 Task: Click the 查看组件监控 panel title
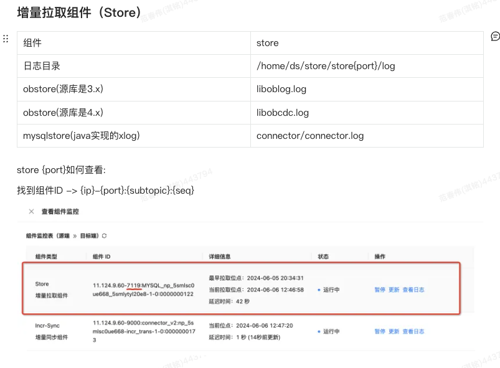60,212
